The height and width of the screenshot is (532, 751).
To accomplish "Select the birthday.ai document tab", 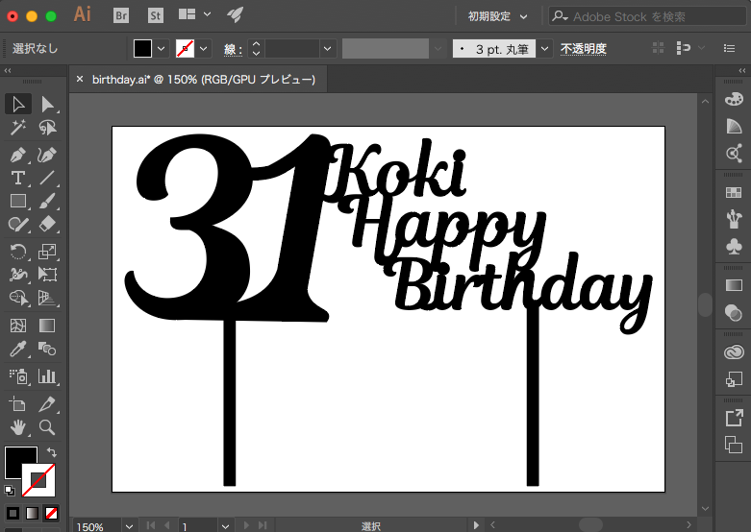I will 204,80.
